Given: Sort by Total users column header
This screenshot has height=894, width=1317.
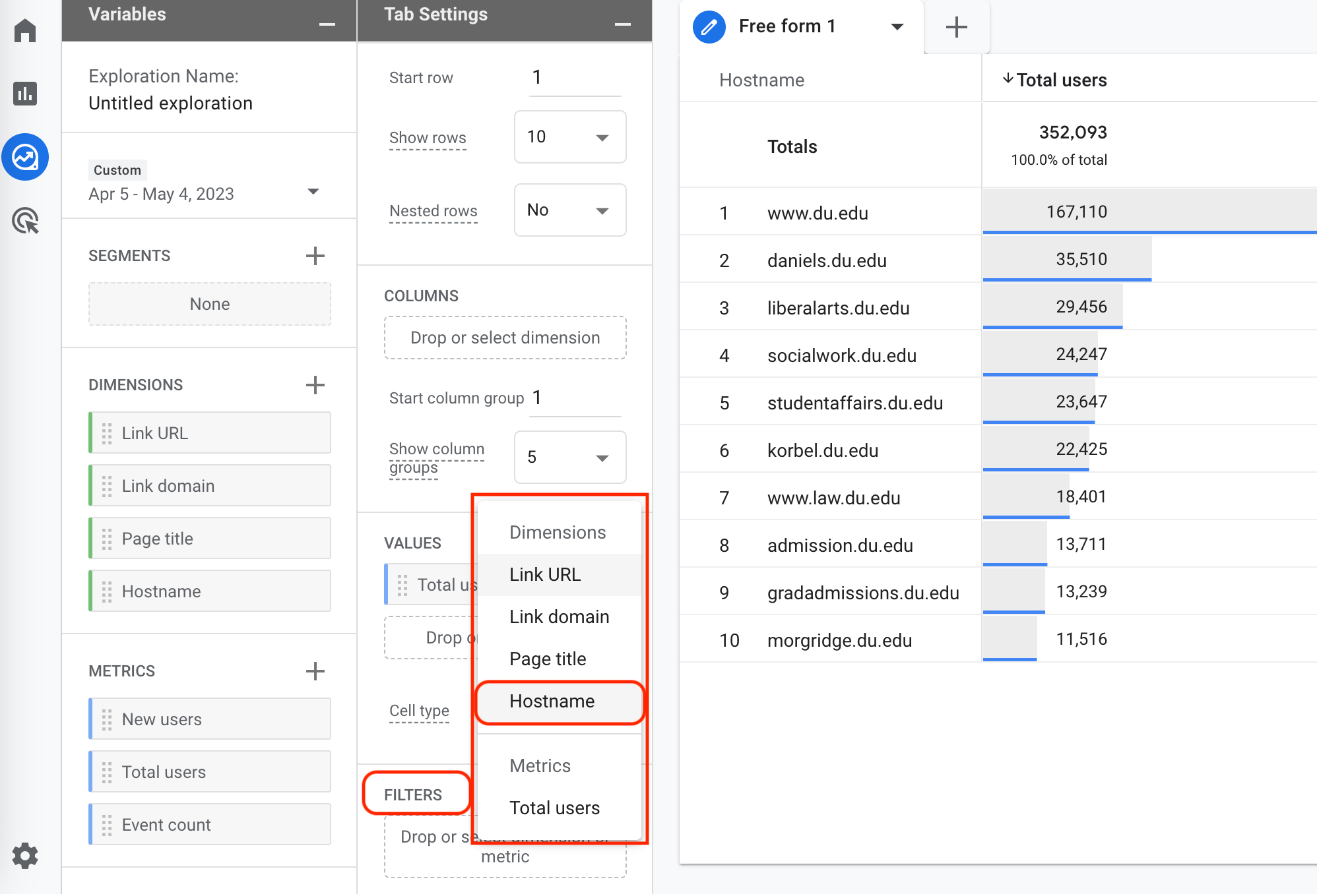Looking at the screenshot, I should coord(1061,80).
